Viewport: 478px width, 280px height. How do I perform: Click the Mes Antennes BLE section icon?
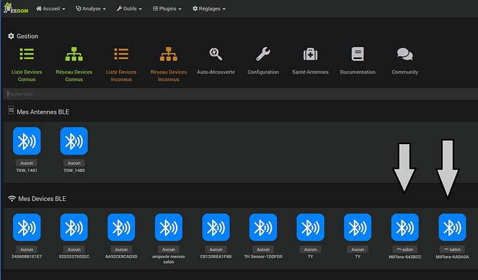[11, 110]
